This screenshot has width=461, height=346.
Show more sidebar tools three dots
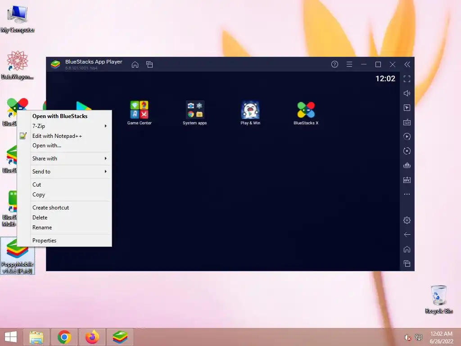click(407, 194)
